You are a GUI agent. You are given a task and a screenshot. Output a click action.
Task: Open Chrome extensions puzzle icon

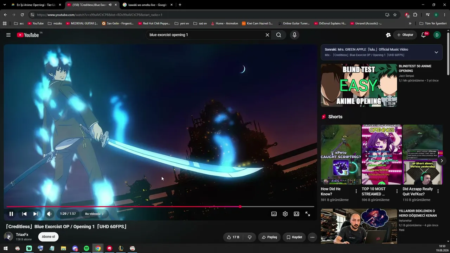point(415,15)
